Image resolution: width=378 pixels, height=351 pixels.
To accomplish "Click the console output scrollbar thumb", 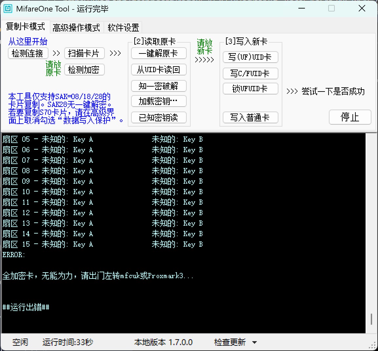I will (371, 319).
